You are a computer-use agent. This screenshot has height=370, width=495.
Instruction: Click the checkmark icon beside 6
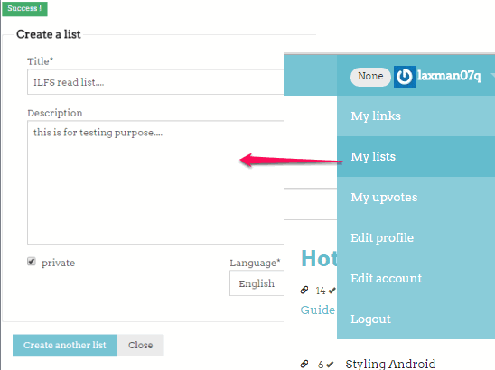pyautogui.click(x=330, y=365)
